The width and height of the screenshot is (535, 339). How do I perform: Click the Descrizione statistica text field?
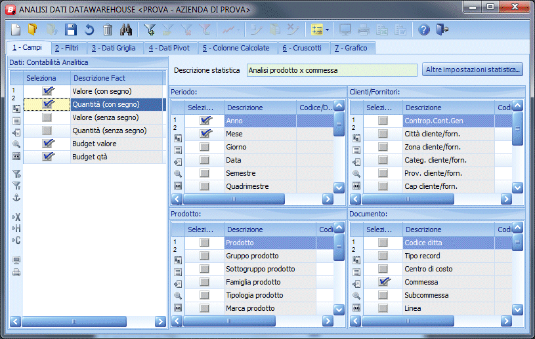click(x=332, y=70)
